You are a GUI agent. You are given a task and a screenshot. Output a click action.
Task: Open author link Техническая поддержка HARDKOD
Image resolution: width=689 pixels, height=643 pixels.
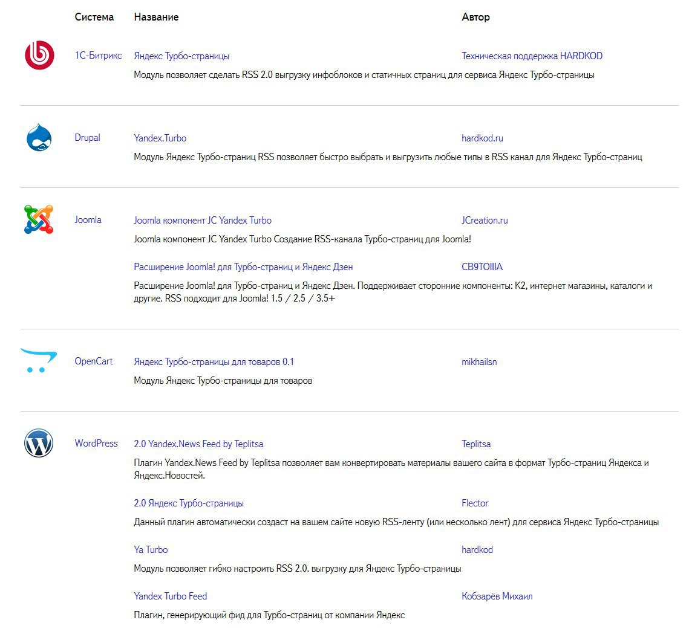(x=532, y=56)
